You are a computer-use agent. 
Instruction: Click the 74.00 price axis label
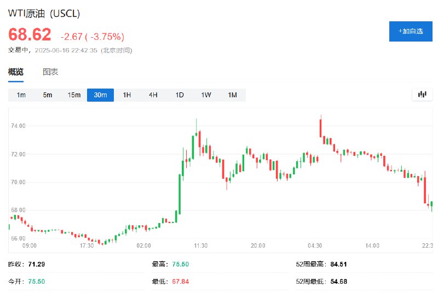coord(18,126)
